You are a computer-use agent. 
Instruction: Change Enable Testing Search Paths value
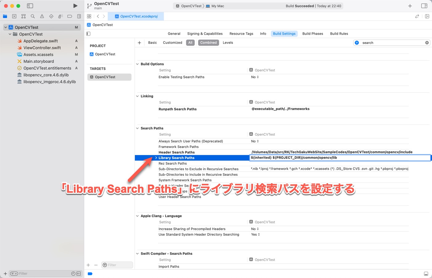(x=255, y=77)
